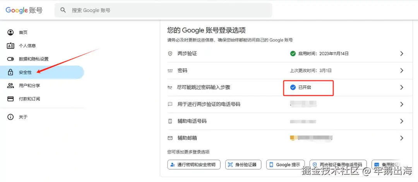This screenshot has height=182, width=418.
Task: Click the 您的 Google 账号登录选项 heading
Action: tap(206, 30)
